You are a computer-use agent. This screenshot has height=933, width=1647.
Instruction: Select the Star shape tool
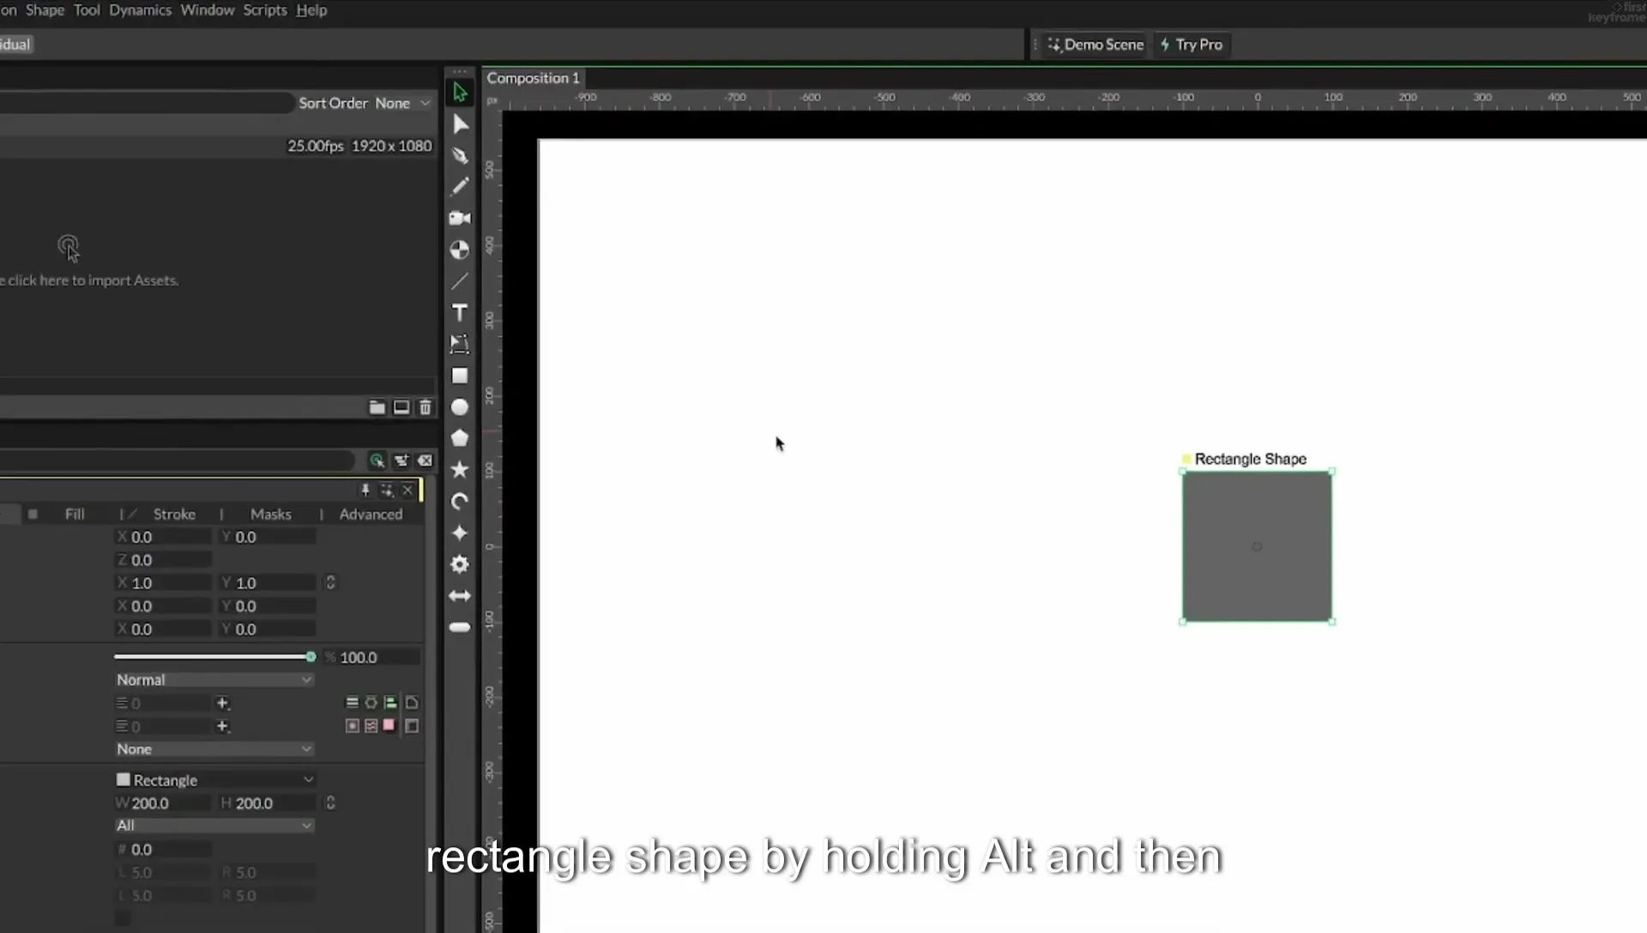[x=460, y=470]
